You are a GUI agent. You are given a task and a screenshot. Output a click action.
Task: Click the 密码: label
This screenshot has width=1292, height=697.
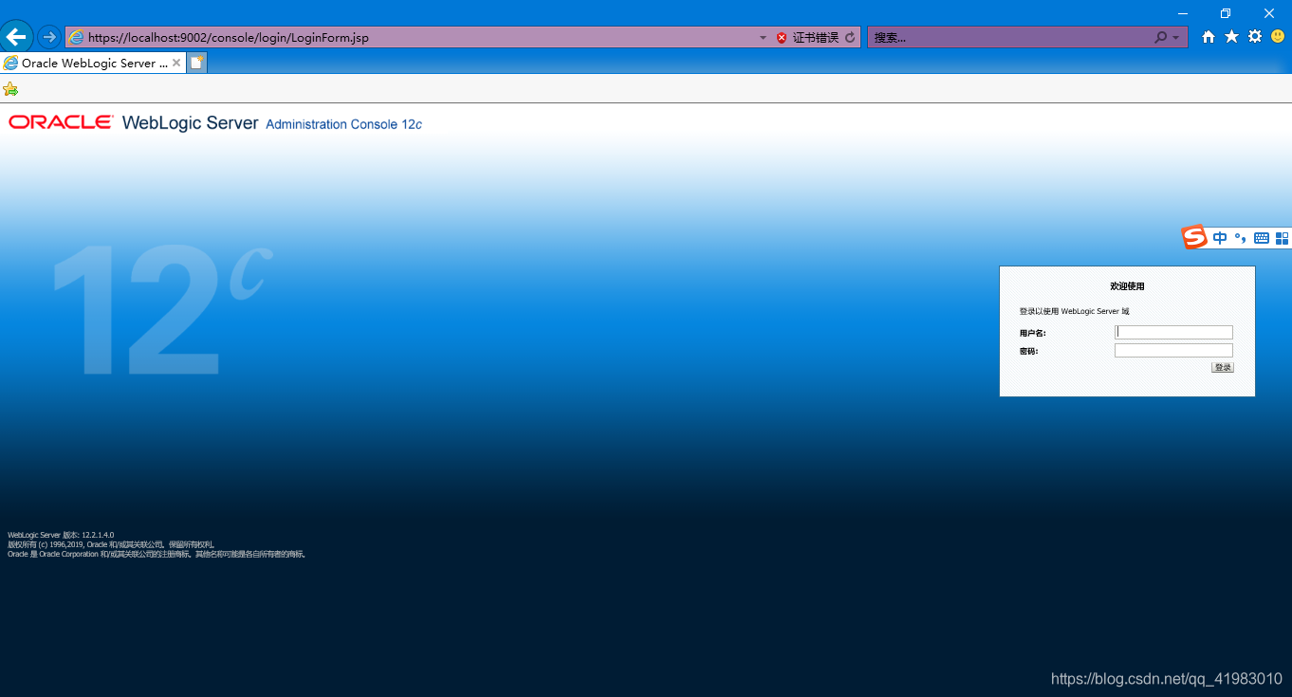coord(1028,351)
